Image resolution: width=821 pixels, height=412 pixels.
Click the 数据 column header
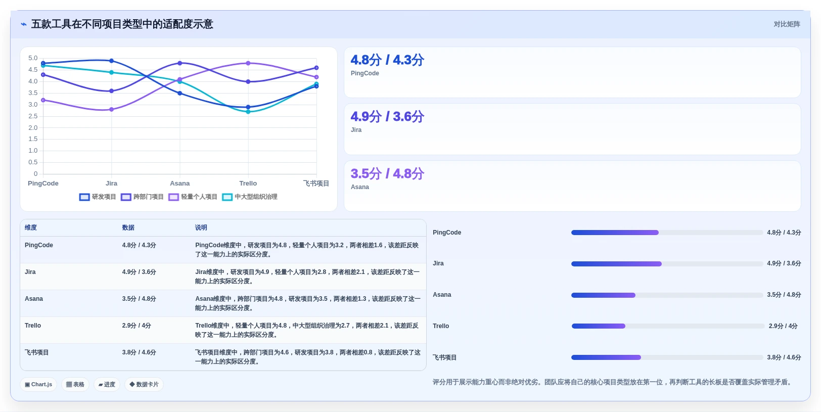click(128, 227)
